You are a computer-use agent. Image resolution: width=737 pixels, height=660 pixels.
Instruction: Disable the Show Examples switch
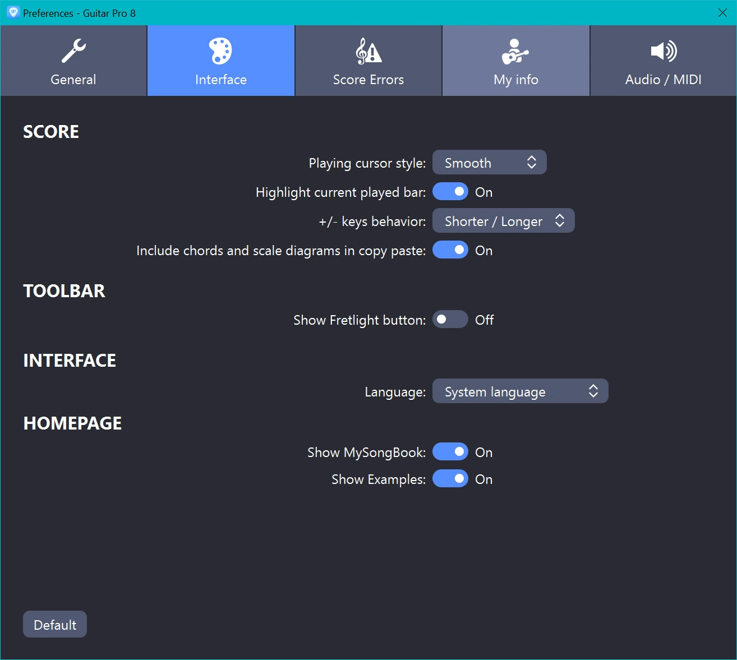450,479
